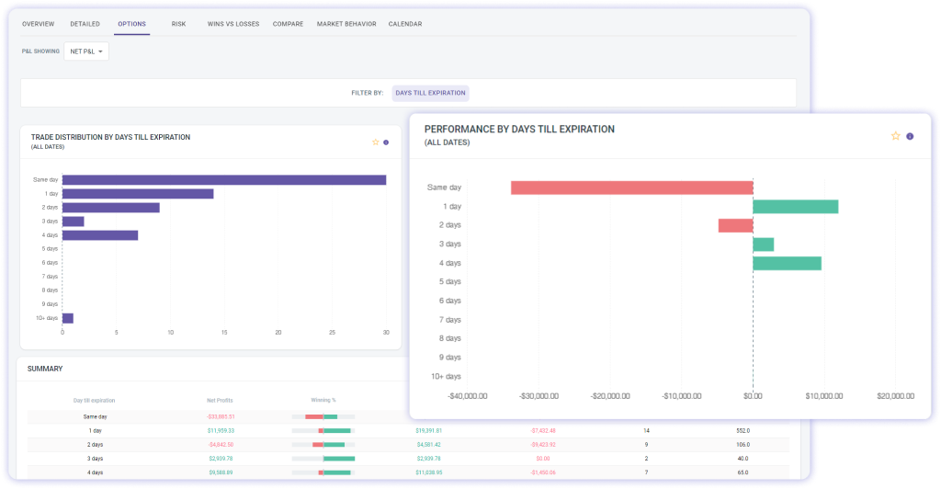The width and height of the screenshot is (941, 489).
Task: Click the red Same day performance bar
Action: pyautogui.click(x=631, y=188)
